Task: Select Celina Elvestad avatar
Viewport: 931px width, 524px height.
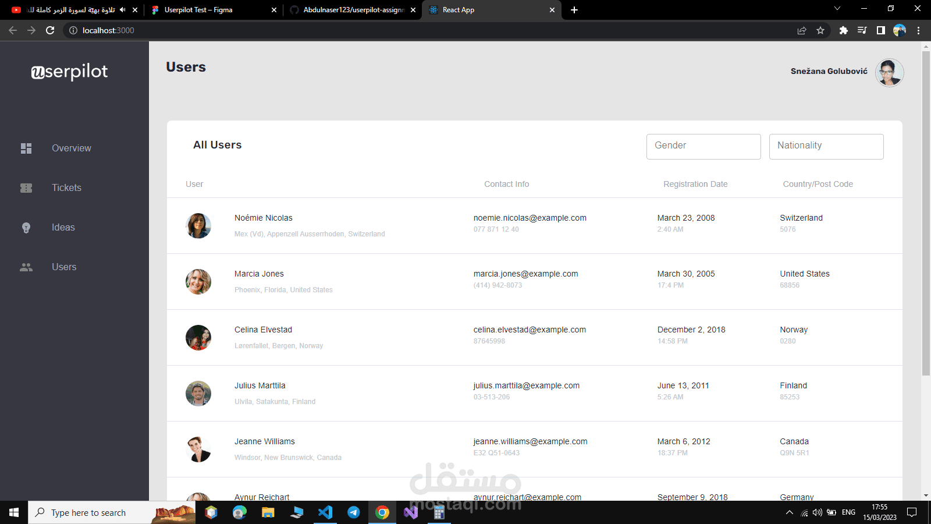Action: click(x=198, y=338)
